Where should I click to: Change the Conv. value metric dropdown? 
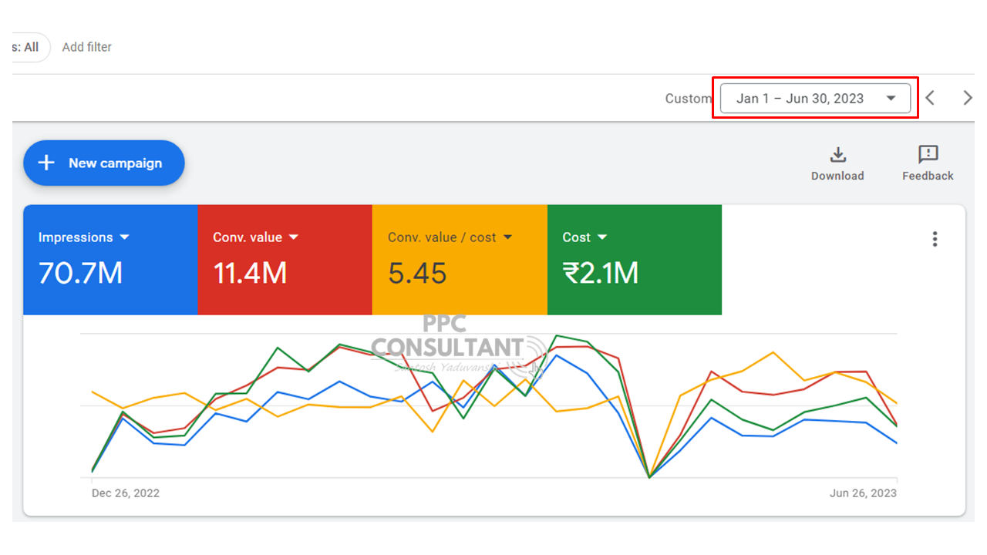click(x=255, y=237)
